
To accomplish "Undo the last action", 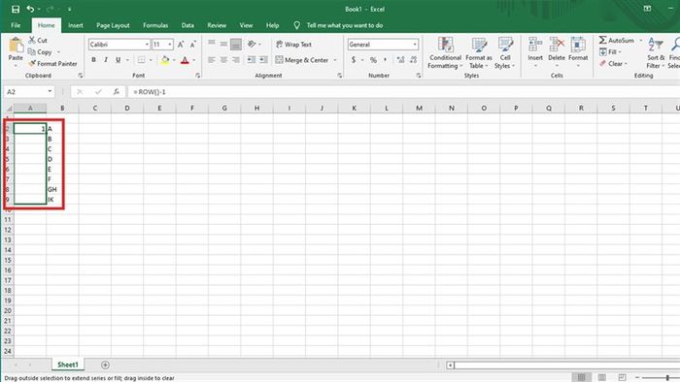I will tap(30, 9).
